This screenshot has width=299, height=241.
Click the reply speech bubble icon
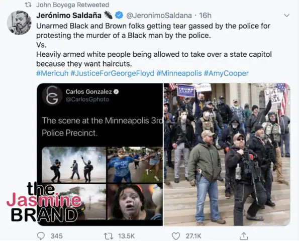(x=41, y=236)
